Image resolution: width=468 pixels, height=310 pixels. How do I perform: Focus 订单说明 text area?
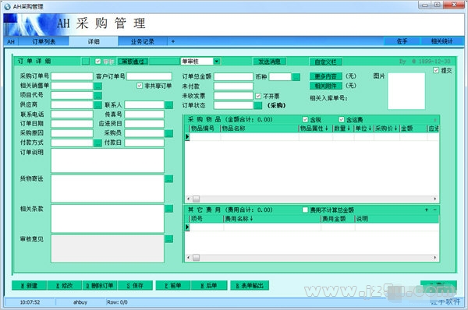click(x=108, y=160)
